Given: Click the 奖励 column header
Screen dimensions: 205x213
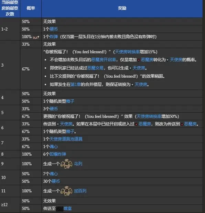Looking at the screenshot, I should pyautogui.click(x=122, y=8).
